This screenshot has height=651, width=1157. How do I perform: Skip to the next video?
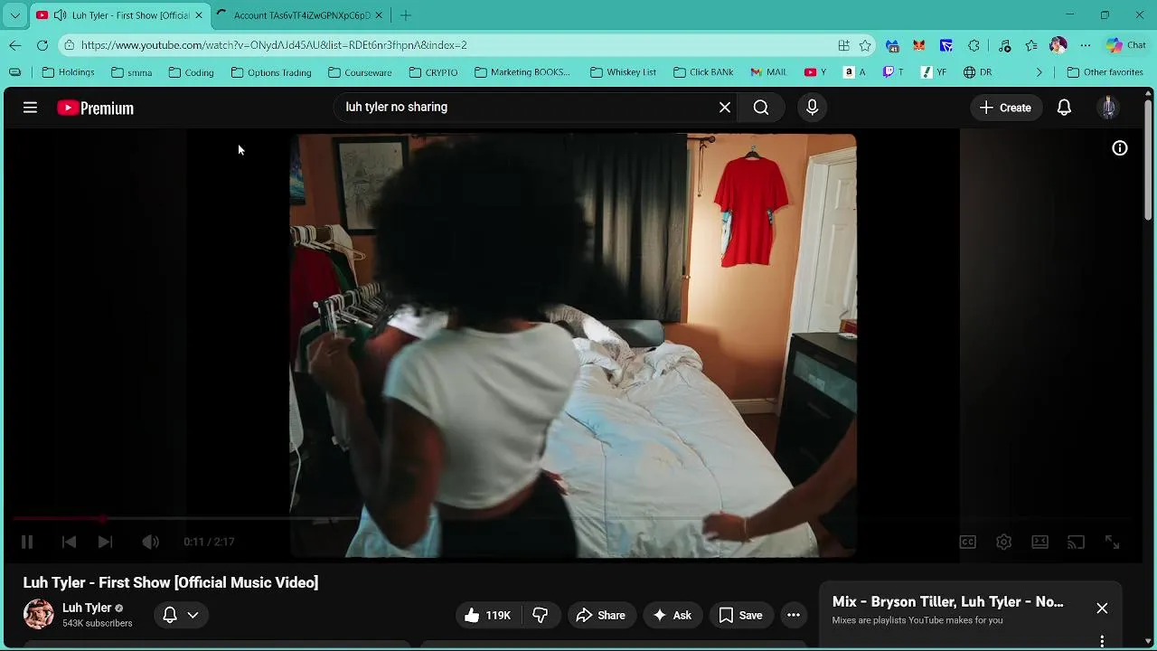[x=105, y=542]
